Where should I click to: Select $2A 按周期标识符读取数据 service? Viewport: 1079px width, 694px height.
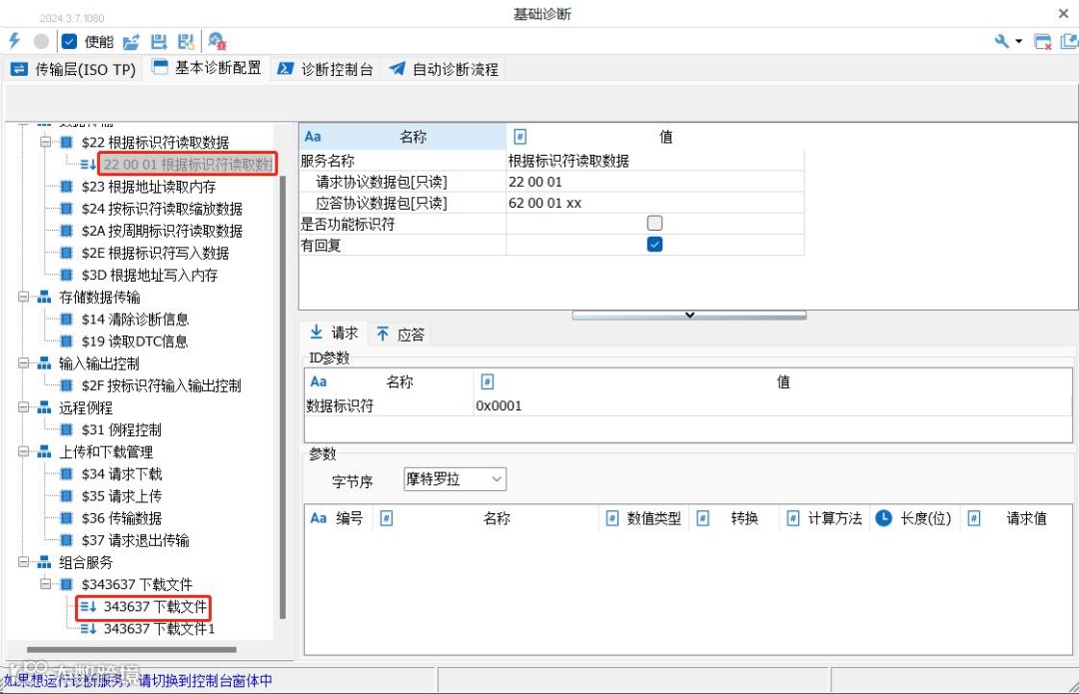pos(162,231)
